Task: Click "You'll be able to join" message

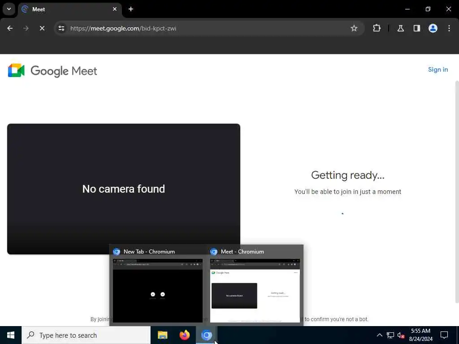Action: 348,192
